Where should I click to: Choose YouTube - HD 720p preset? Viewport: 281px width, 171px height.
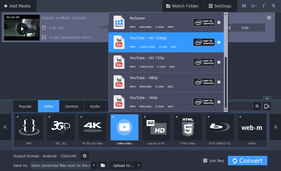click(166, 62)
